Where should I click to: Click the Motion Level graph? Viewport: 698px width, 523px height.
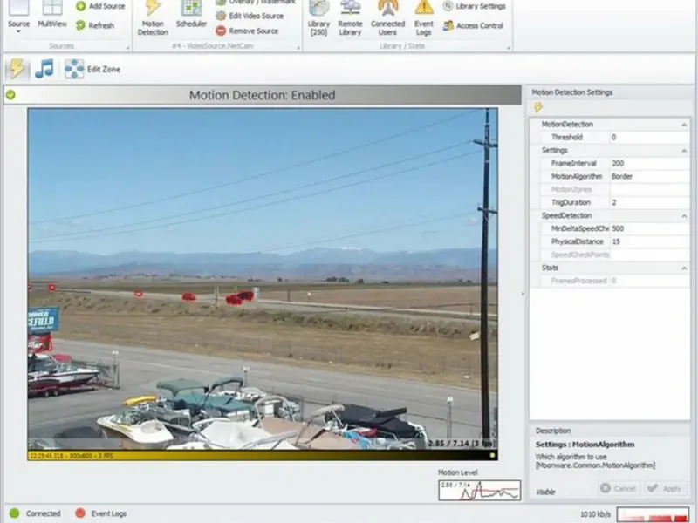point(479,490)
